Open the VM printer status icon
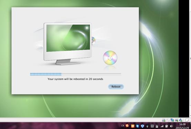The height and width of the screenshot is (129, 191). 177,120
